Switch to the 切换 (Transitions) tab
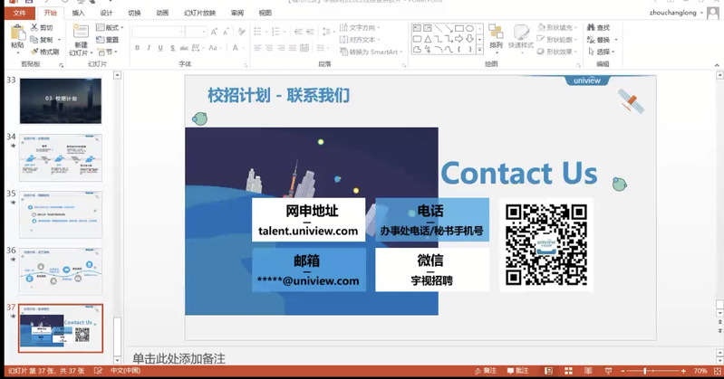The image size is (724, 379). (134, 13)
